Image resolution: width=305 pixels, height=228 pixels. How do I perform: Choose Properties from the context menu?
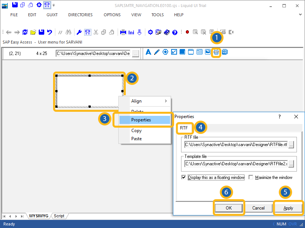(x=145, y=120)
